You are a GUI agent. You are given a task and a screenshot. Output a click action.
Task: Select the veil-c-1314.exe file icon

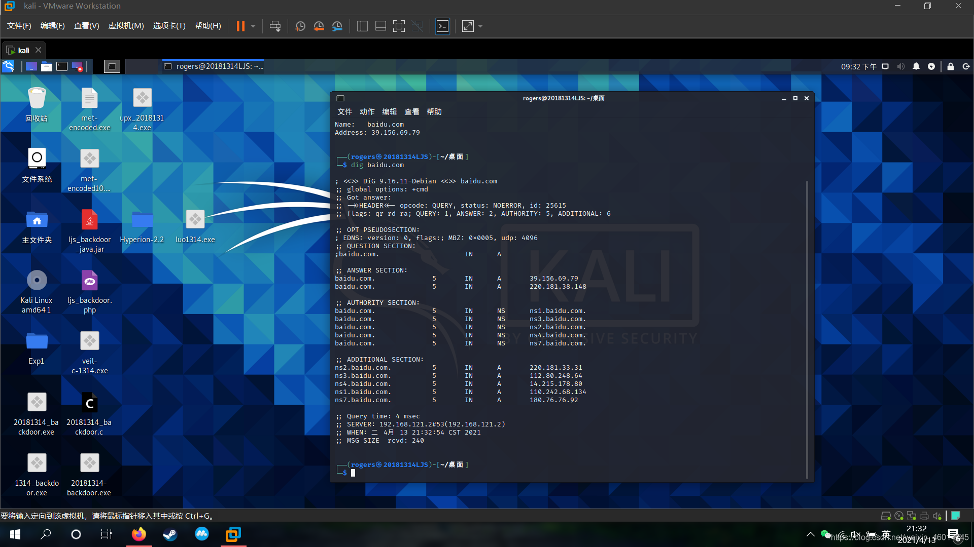point(90,353)
